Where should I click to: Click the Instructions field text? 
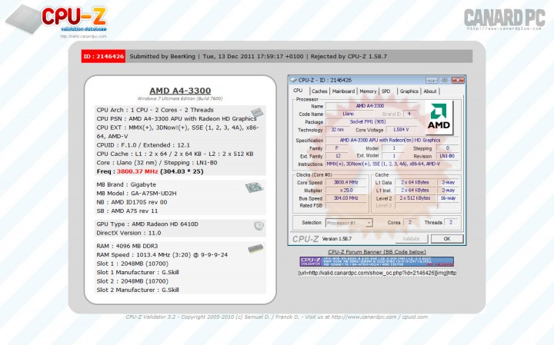click(383, 164)
